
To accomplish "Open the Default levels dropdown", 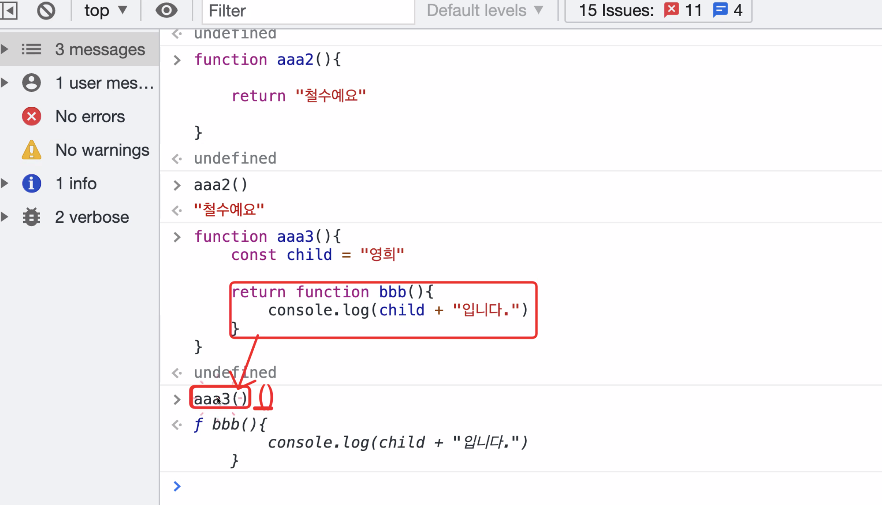I will 484,10.
